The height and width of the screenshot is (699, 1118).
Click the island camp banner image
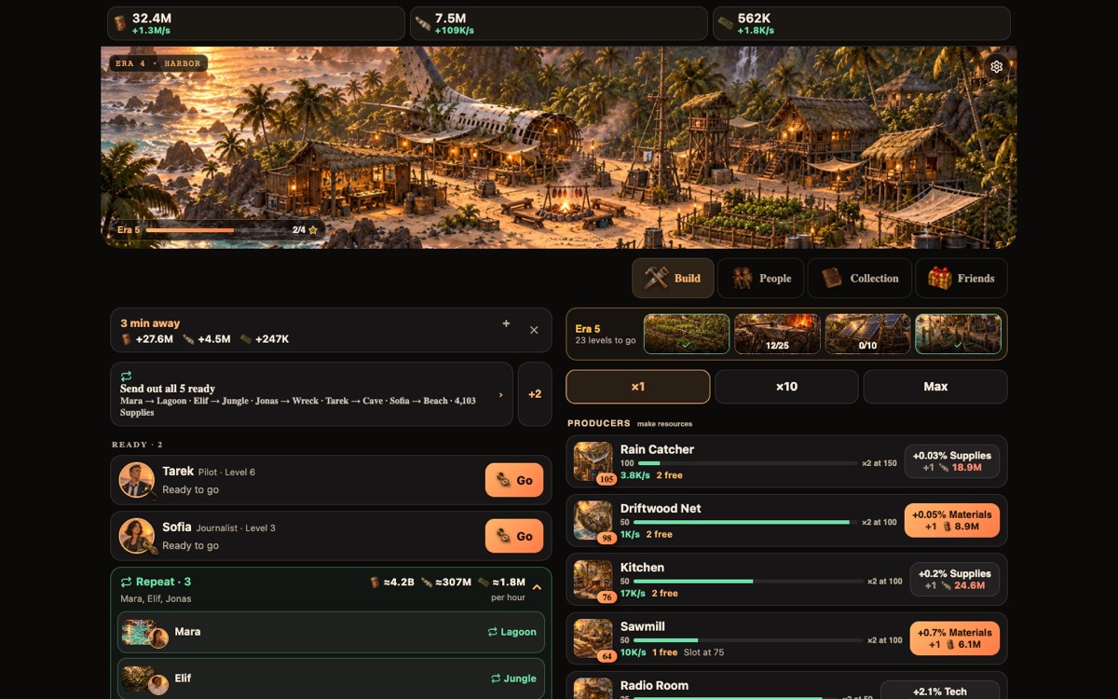(559, 147)
